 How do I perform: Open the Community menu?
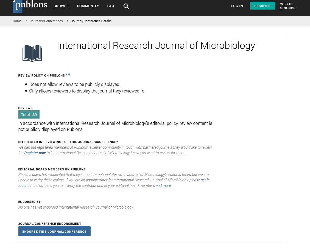pyautogui.click(x=88, y=6)
